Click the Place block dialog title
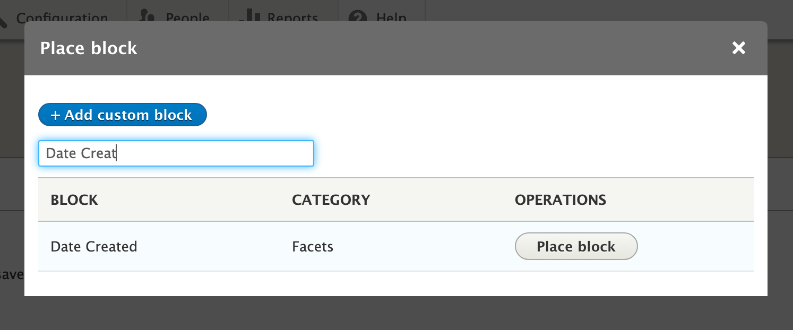This screenshot has width=793, height=330. [88, 48]
